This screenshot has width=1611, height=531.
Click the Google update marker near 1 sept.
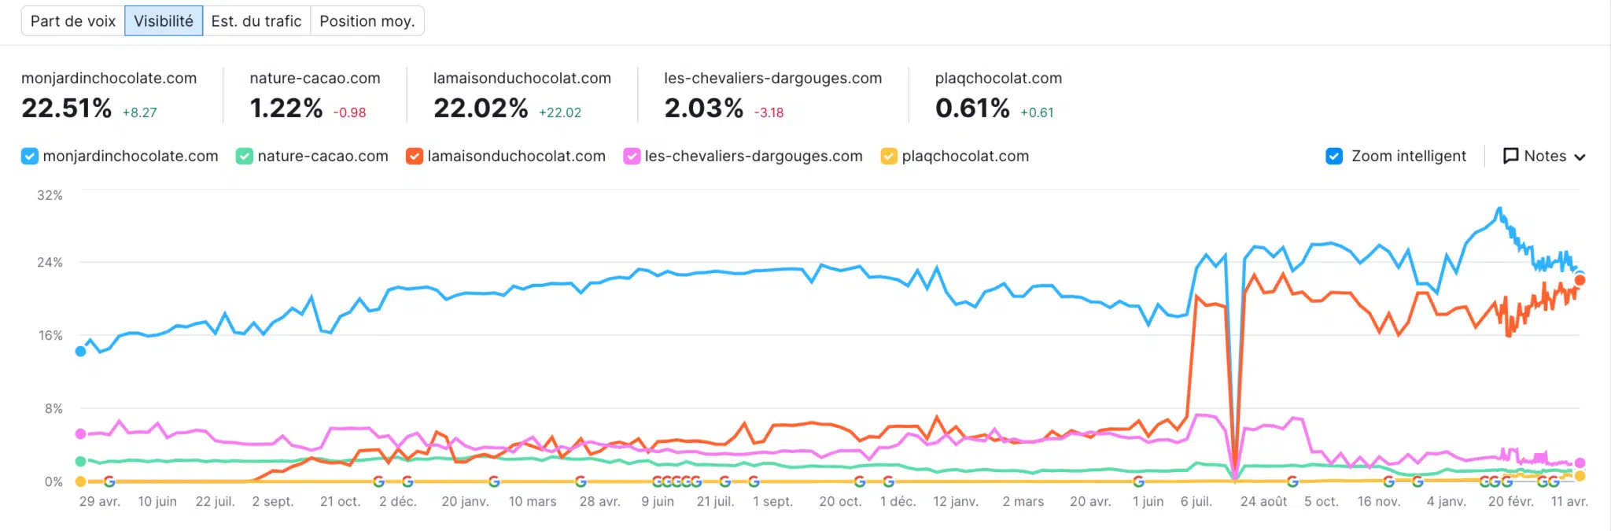click(754, 481)
